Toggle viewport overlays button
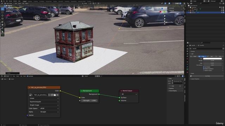 click(169, 3)
